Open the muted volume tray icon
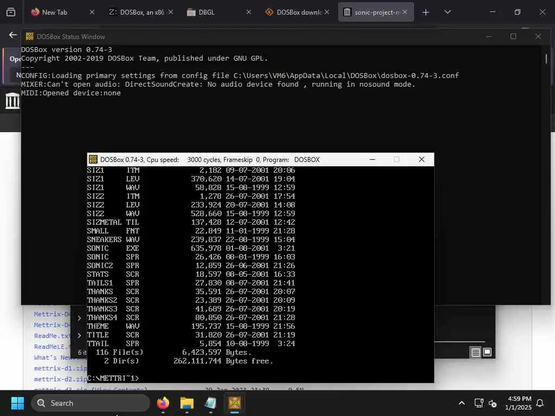This screenshot has height=416, width=555. click(492, 403)
